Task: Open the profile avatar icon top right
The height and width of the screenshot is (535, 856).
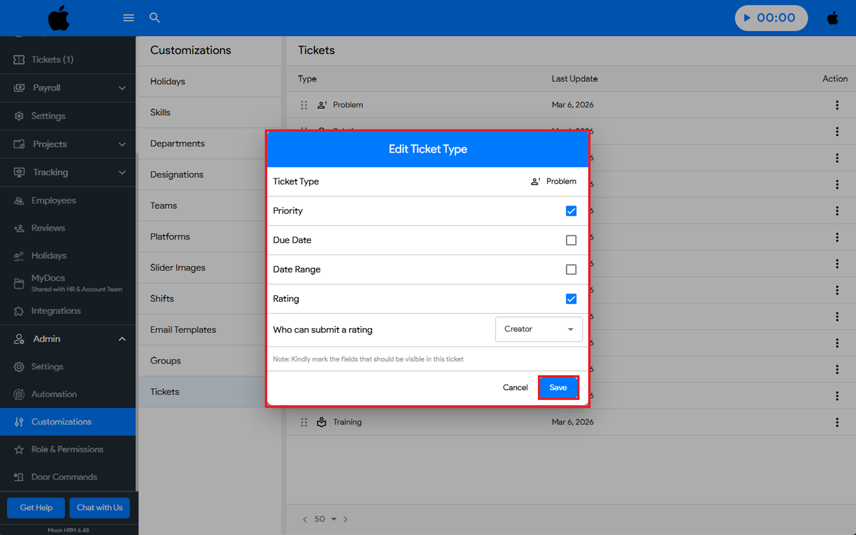Action: pyautogui.click(x=833, y=18)
